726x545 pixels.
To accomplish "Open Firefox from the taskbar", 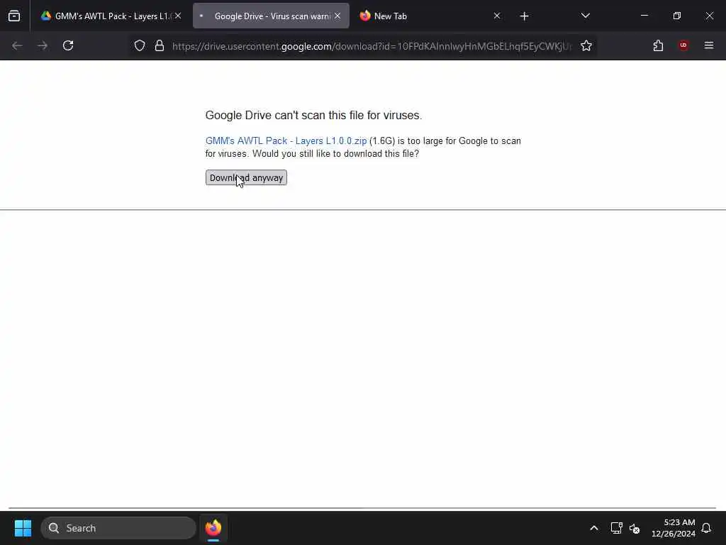I will click(213, 528).
